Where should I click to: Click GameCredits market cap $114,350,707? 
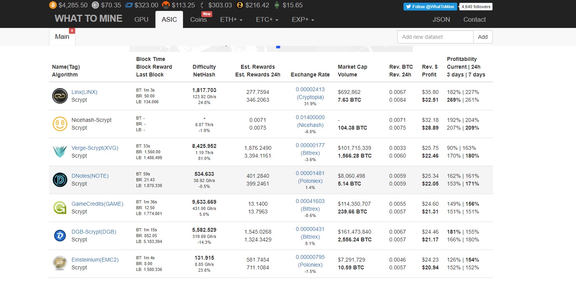(354, 204)
